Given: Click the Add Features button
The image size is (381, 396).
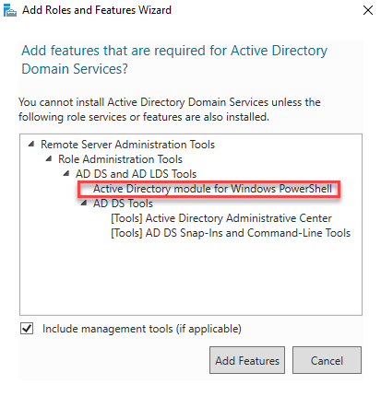Looking at the screenshot, I should pos(247,360).
